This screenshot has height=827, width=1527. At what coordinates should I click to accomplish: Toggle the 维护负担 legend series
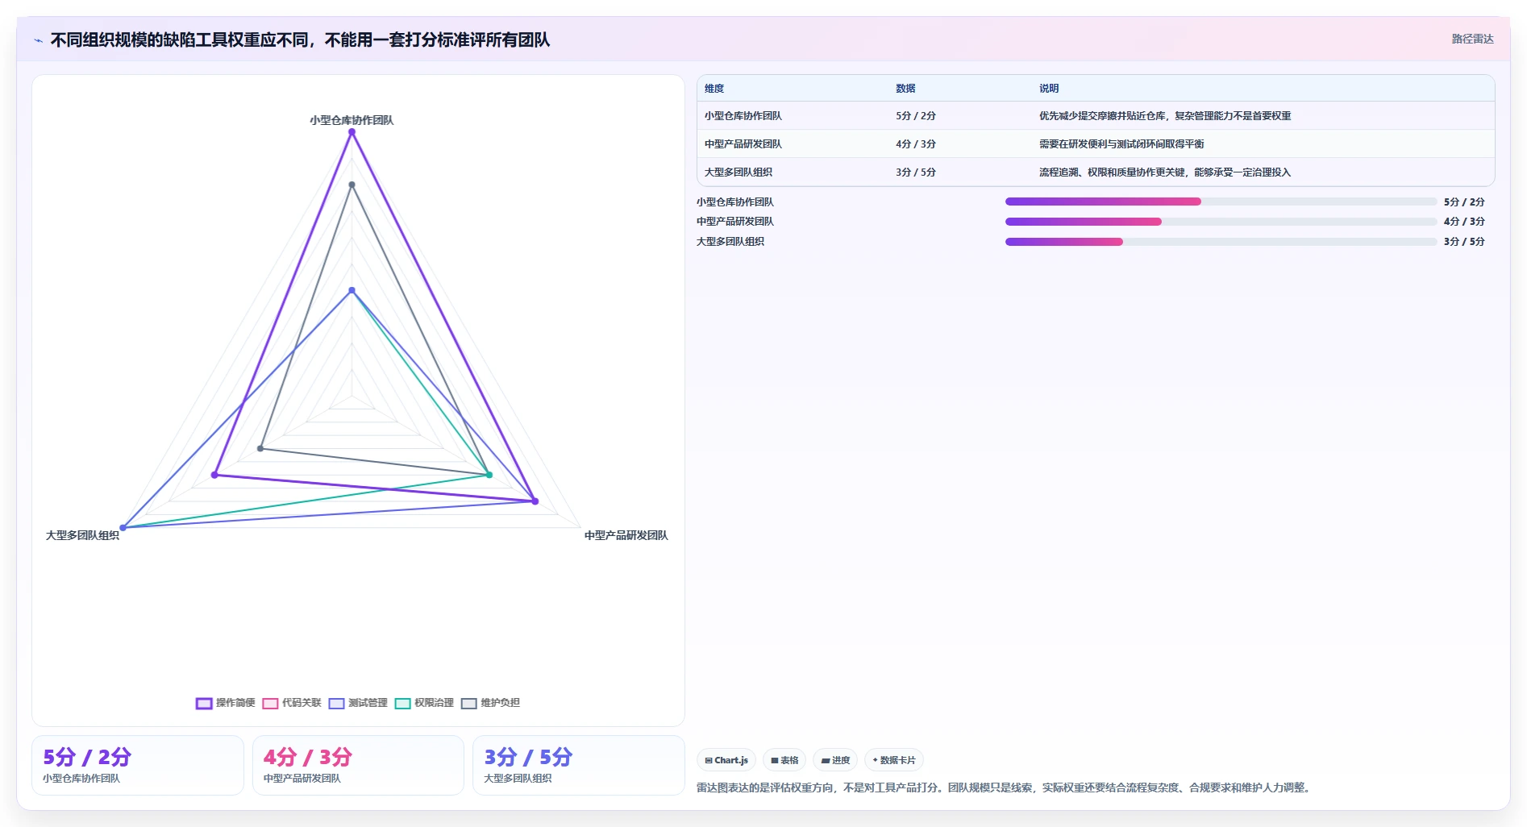pyautogui.click(x=490, y=703)
